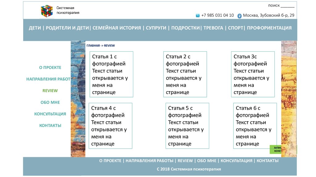Click the Системная психотерапия site title
316x177 pixels.
coord(68,10)
